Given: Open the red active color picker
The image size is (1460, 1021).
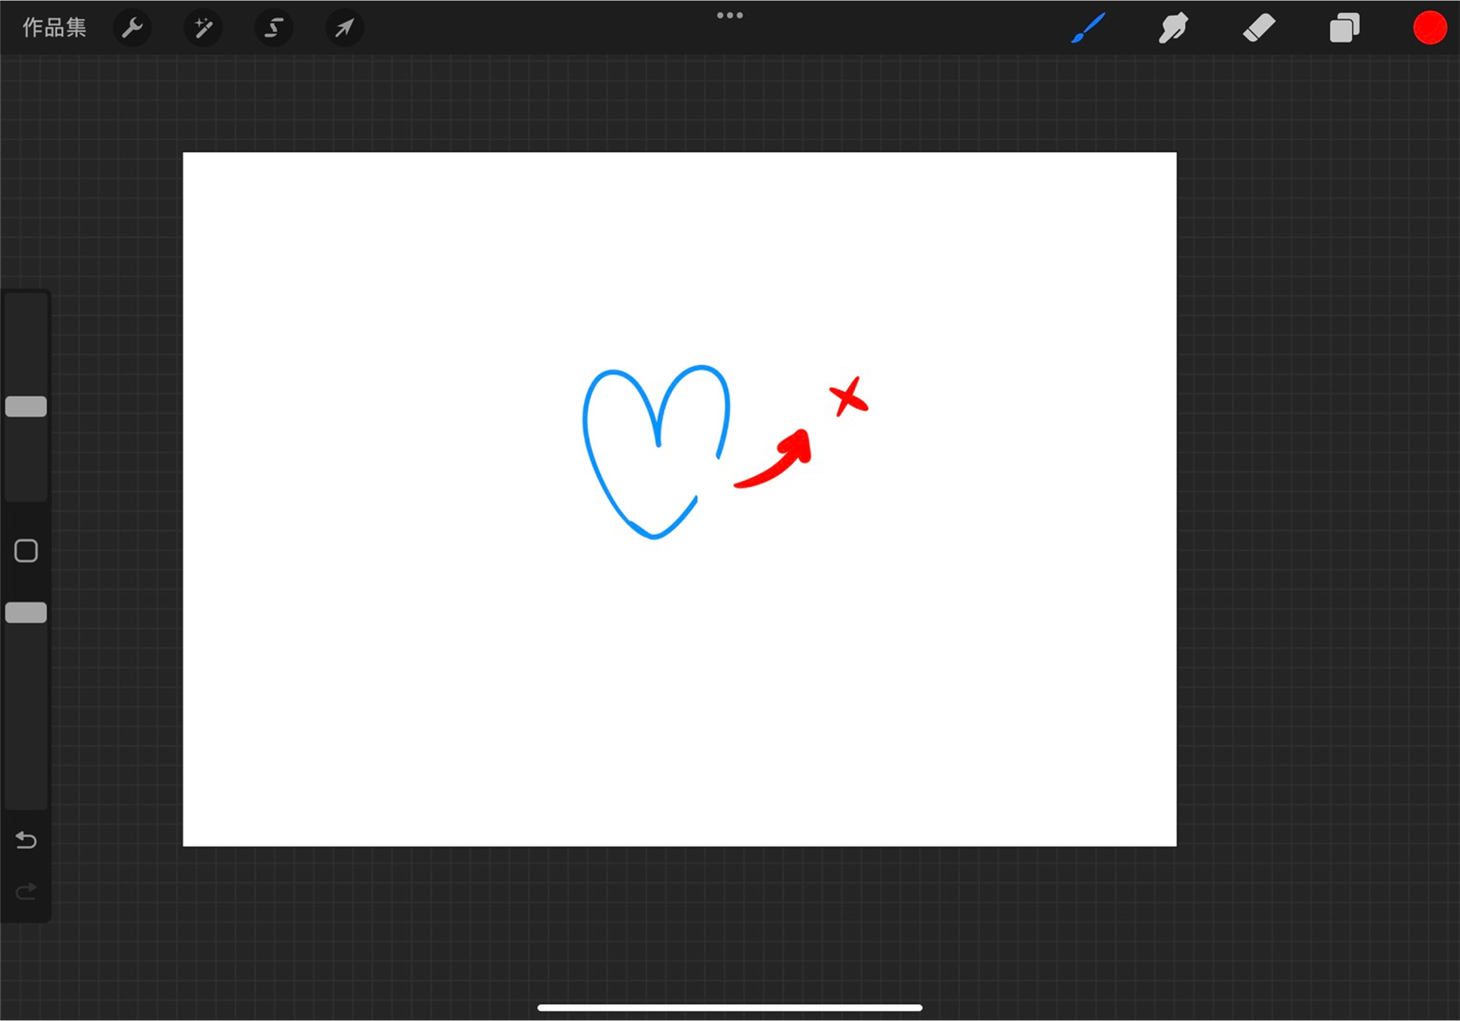Looking at the screenshot, I should (1429, 28).
